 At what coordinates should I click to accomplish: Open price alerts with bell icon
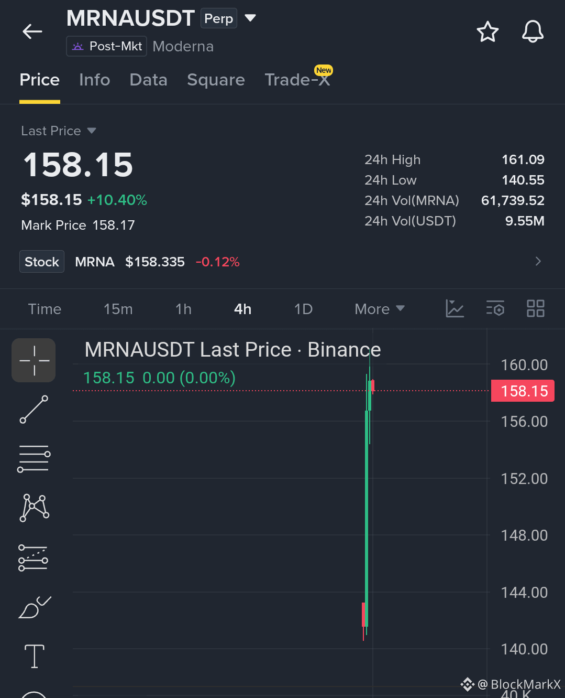533,31
